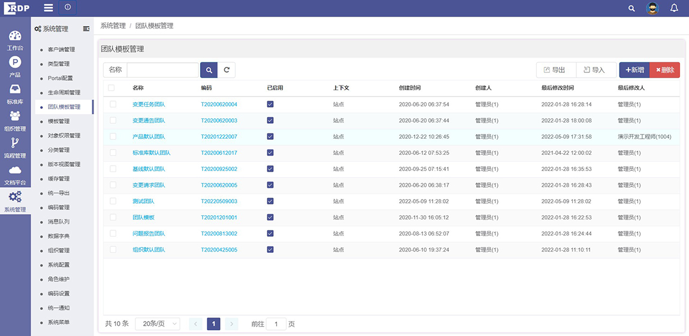This screenshot has width=689, height=336.
Task: Click 系统管理 breadcrumb link
Action: click(113, 26)
